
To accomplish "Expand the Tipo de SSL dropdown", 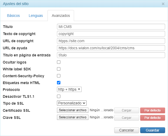I will (x=72, y=103).
